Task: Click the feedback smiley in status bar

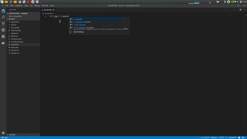Action: click(239, 137)
